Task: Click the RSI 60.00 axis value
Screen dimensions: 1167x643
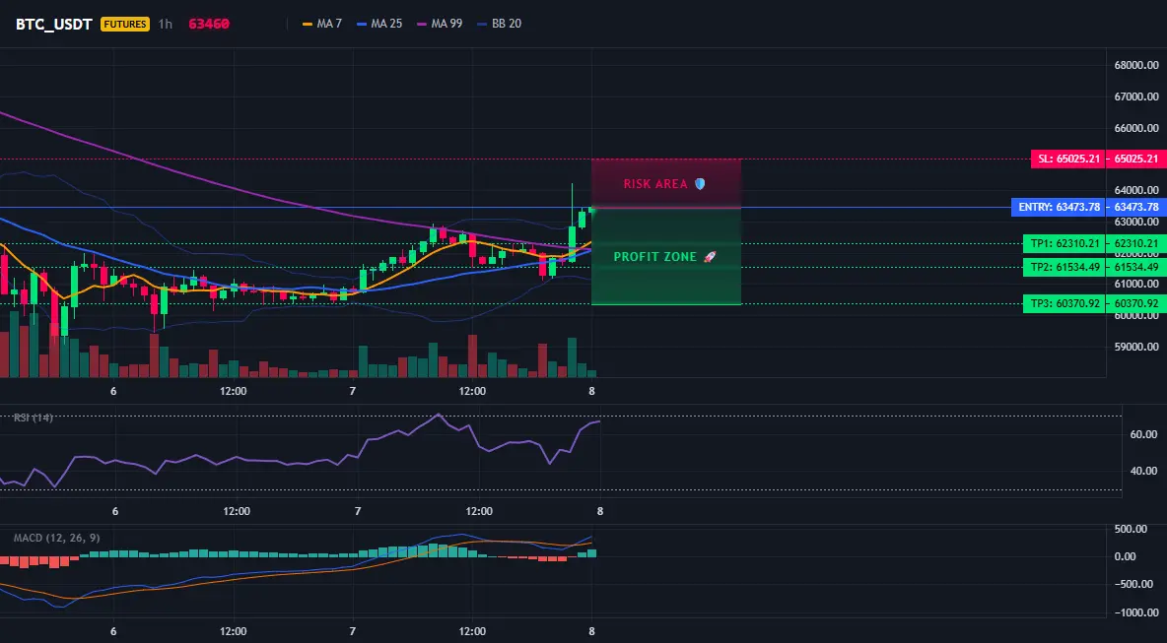Action: (x=1142, y=434)
